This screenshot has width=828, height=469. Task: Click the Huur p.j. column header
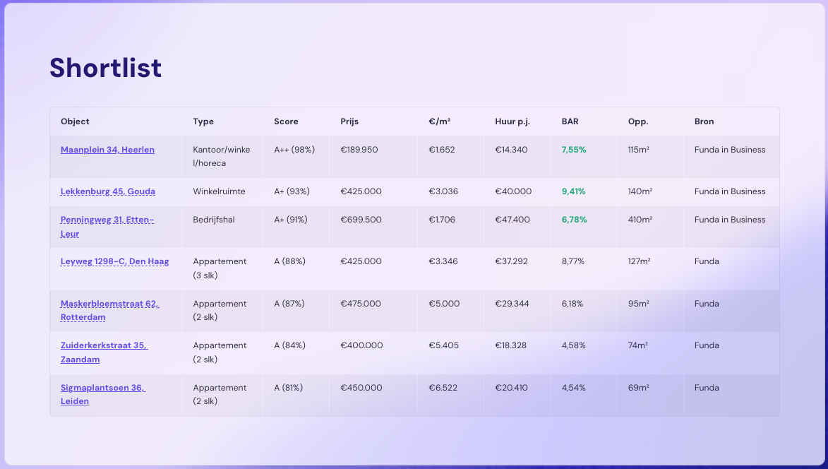click(x=512, y=121)
